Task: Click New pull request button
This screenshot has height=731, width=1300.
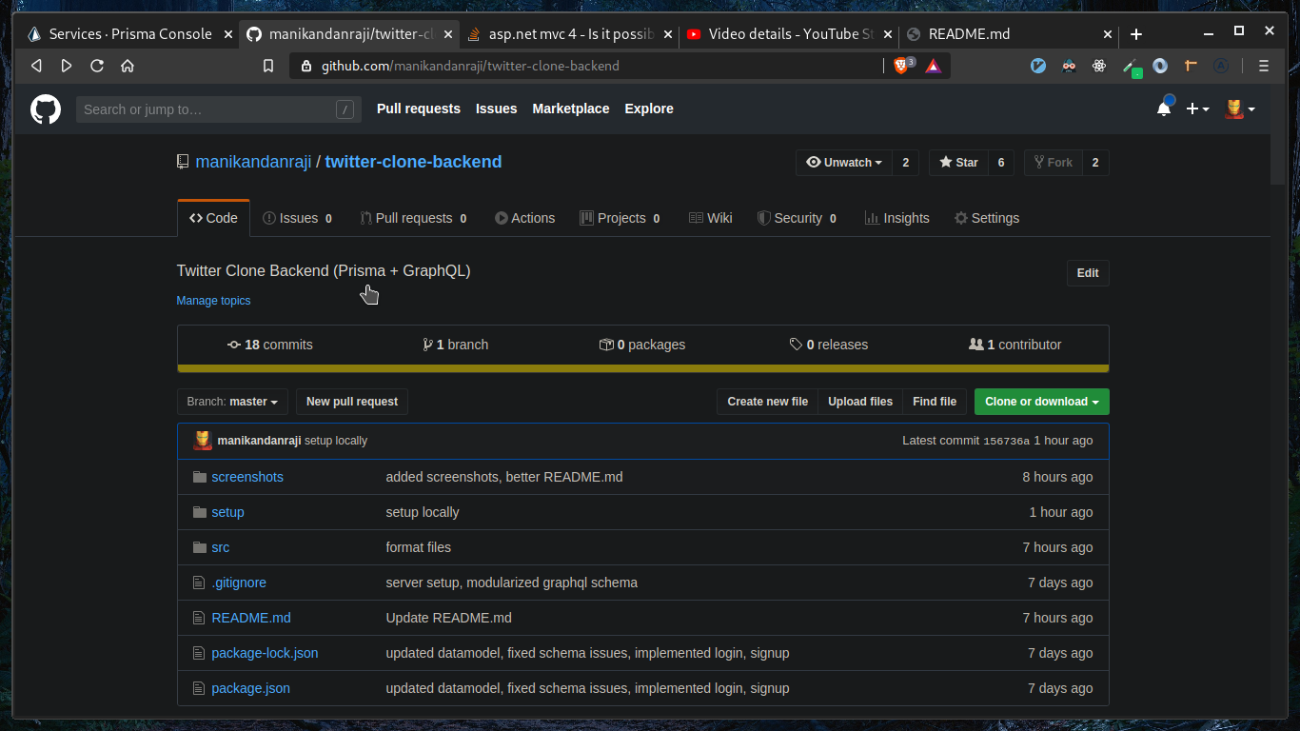Action: [x=352, y=402]
